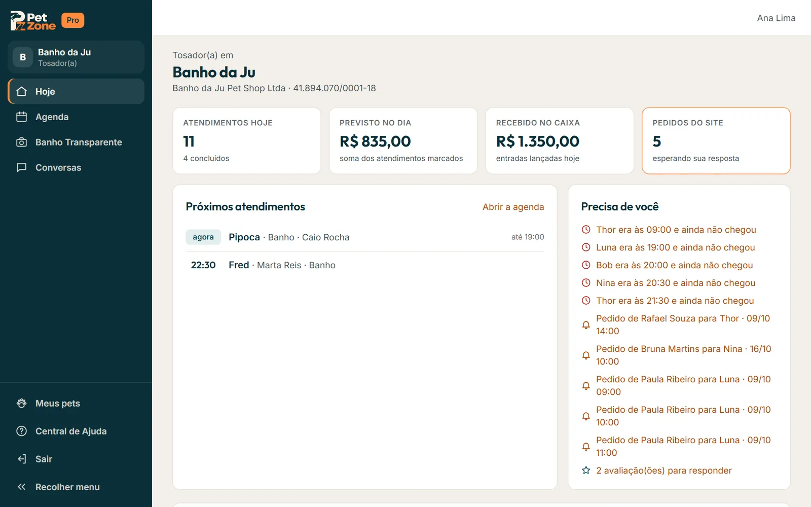Click double chevron icon to collapse menu
The image size is (811, 507).
21,487
